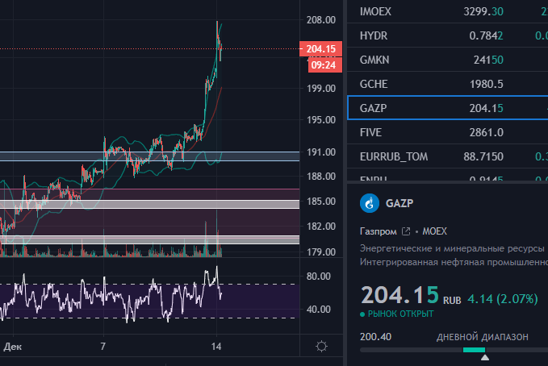Click the Энергетические и минеральные ресурсы sector text

click(452, 248)
